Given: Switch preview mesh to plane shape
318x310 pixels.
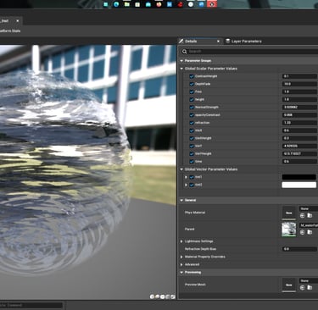Looking at the screenshot, I should [163, 296].
